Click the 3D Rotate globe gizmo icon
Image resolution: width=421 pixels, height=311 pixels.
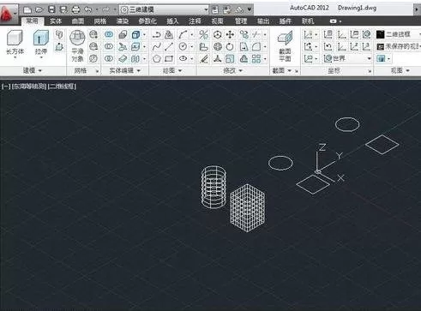[x=218, y=46]
